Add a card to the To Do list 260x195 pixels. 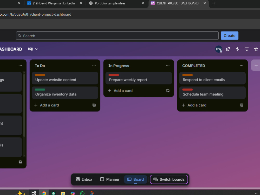point(47,105)
